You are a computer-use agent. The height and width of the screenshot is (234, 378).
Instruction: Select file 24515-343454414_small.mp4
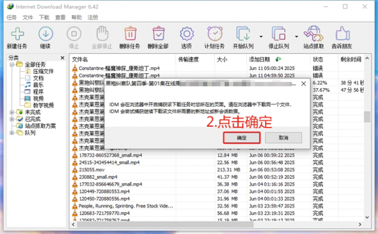coord(110,162)
